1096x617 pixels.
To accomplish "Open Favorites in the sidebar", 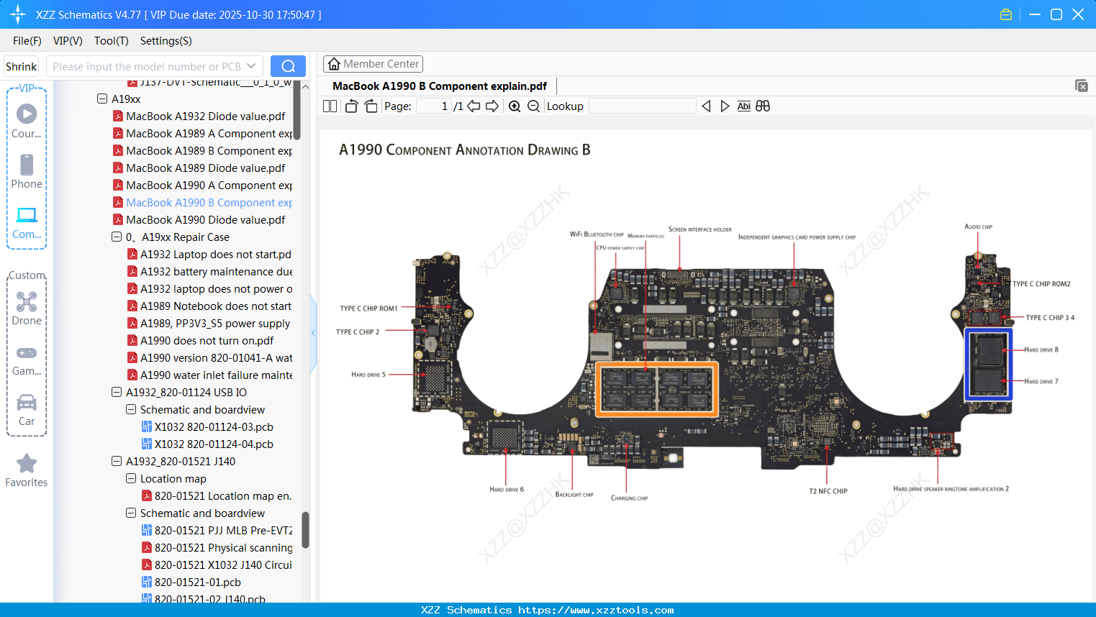I will point(27,470).
